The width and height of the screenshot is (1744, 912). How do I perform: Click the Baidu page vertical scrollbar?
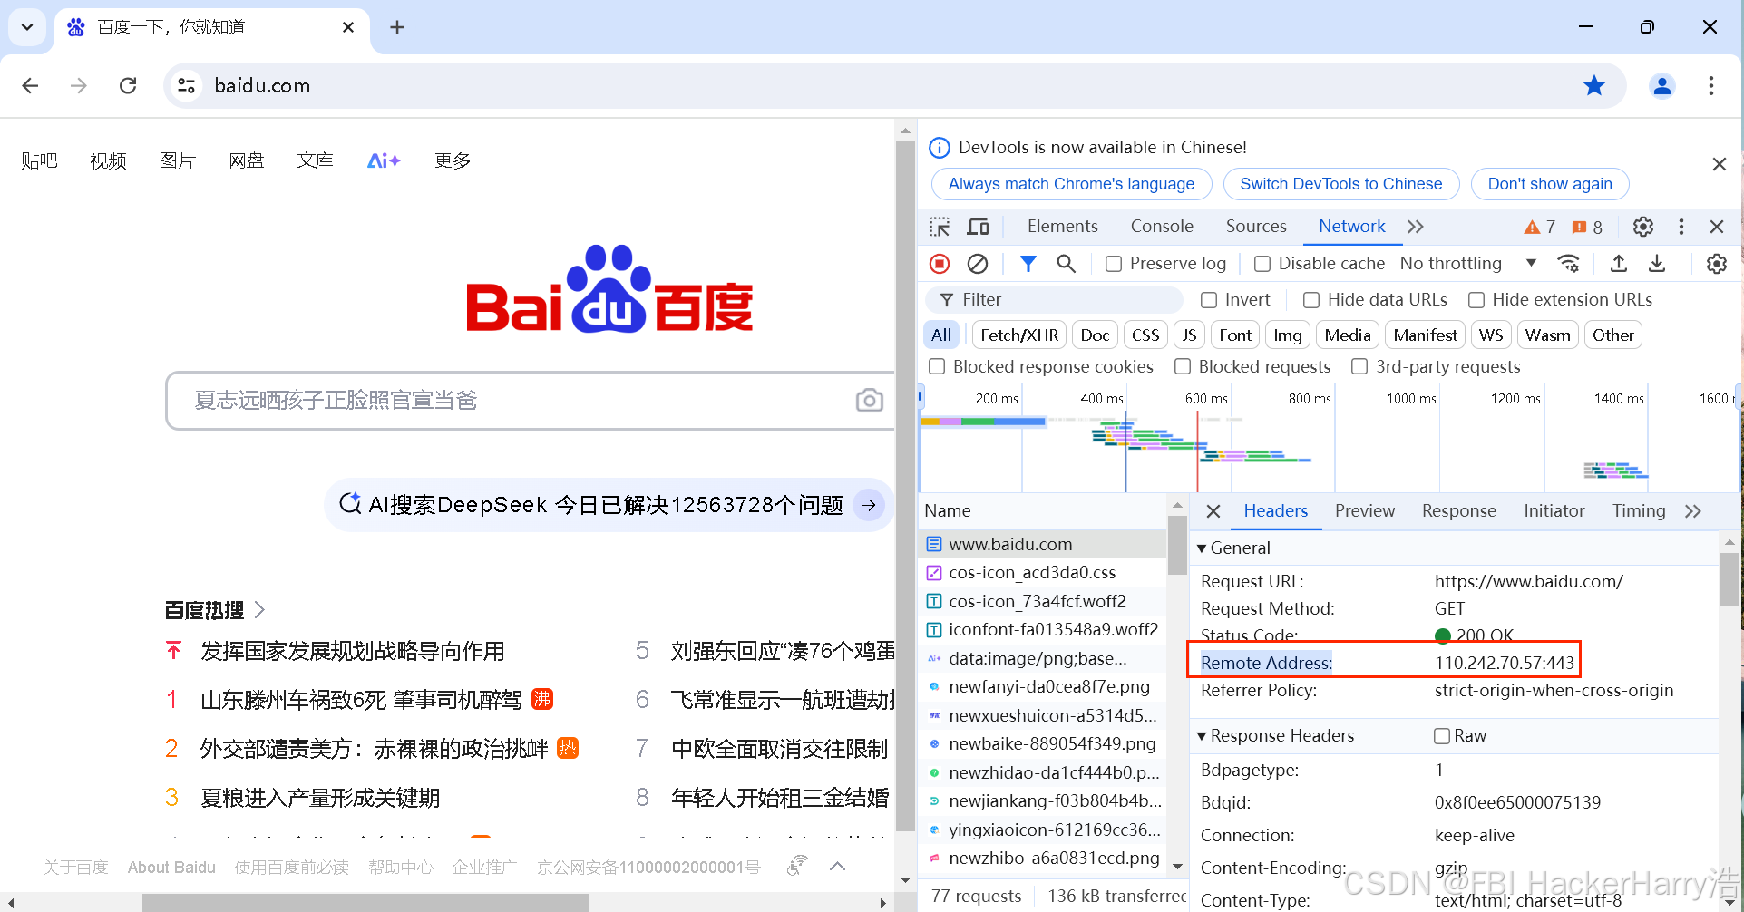905,485
